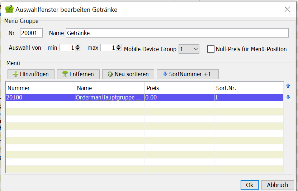
Task: Cancel with the Abbruch button
Action: click(x=278, y=185)
